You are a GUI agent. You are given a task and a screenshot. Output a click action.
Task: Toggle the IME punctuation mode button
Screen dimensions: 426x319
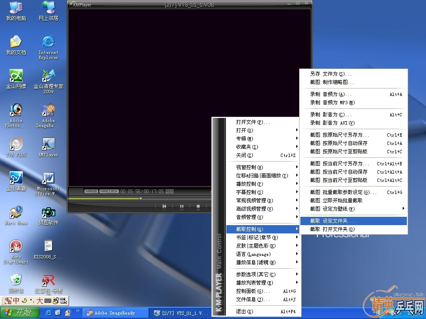[32, 301]
